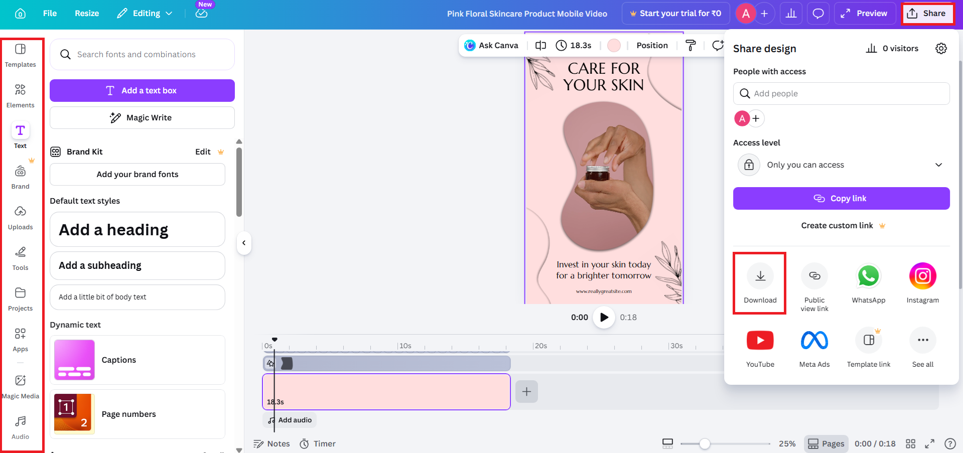Expand the access level dropdown

(x=841, y=165)
